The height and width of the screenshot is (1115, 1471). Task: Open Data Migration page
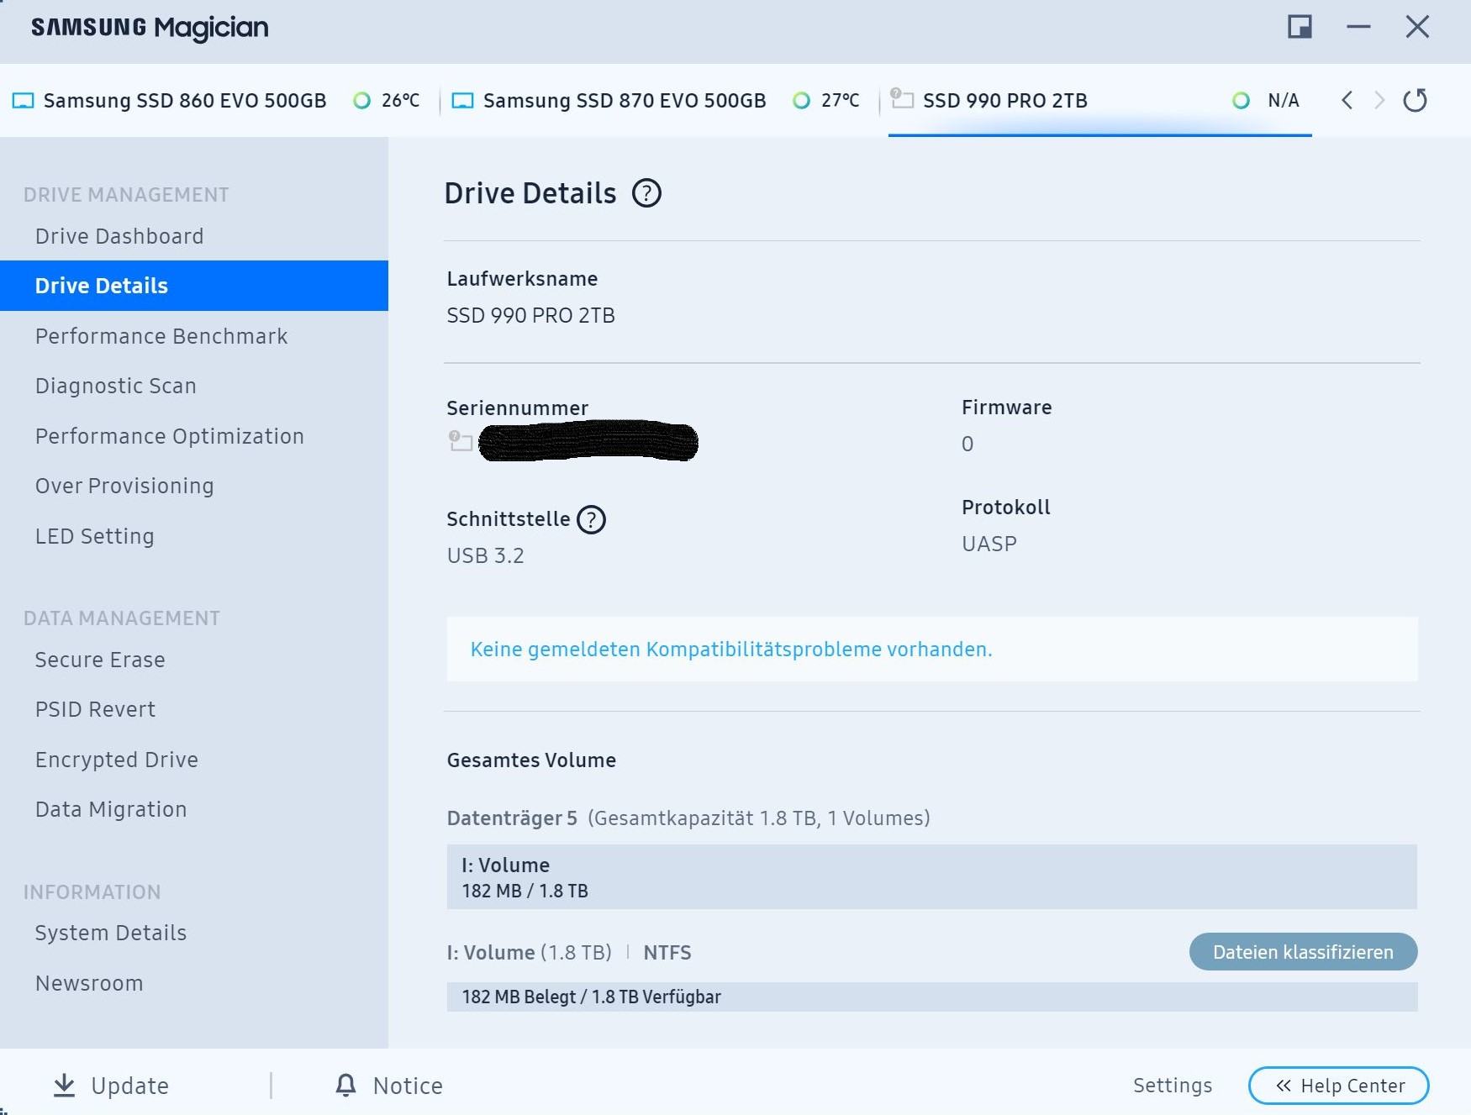coord(194,809)
